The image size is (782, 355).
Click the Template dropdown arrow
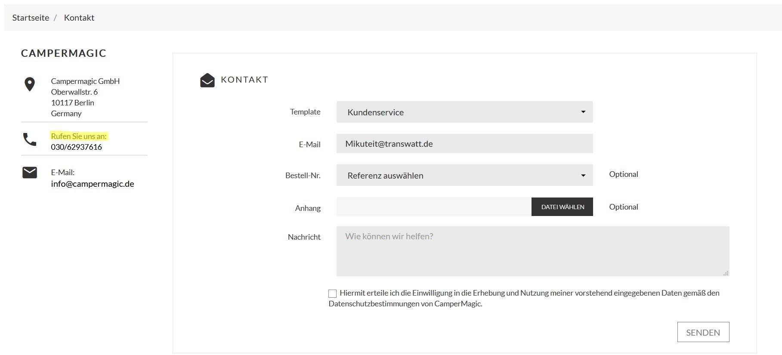[583, 112]
